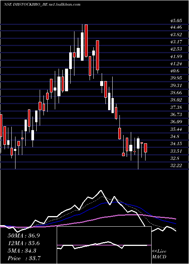Click the 35.44 price axis label
Screen dimensions: 189x264
pos(176,129)
